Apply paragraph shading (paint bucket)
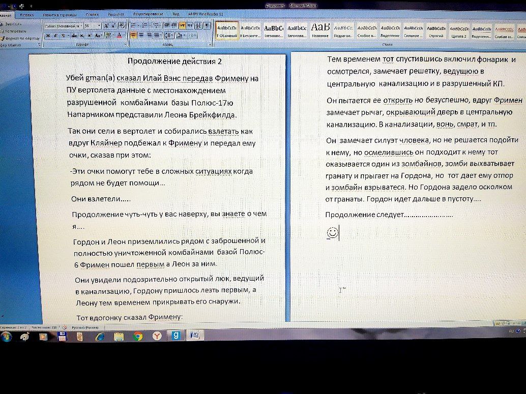This screenshot has width=526, height=394. (x=180, y=35)
